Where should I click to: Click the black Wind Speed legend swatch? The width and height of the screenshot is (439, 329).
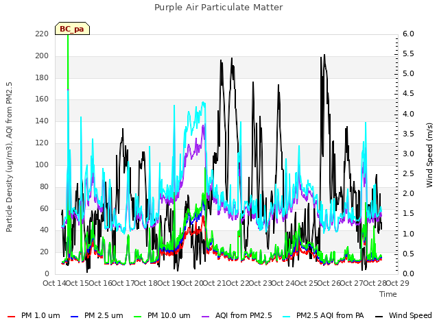379,317
